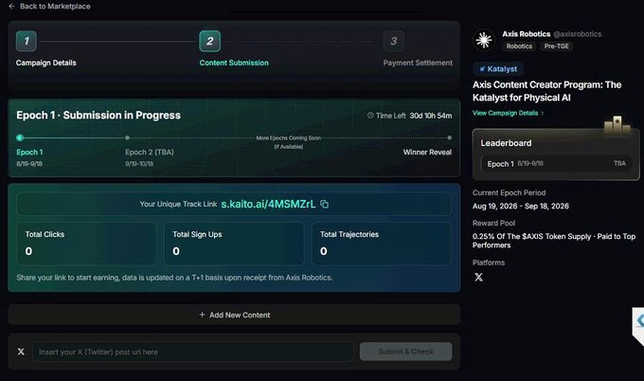644x381 pixels.
Task: Click the 9/19-10/18 Epoch 2 dates
Action: click(x=139, y=164)
